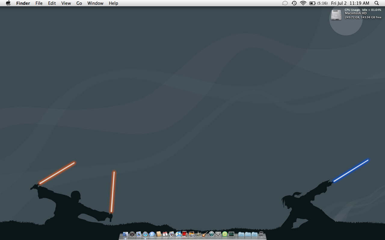Open iChat from the Dock

pyautogui.click(x=152, y=234)
